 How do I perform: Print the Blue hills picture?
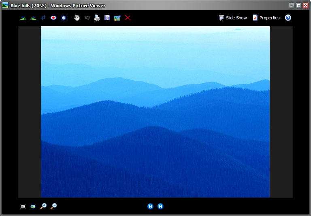97,18
